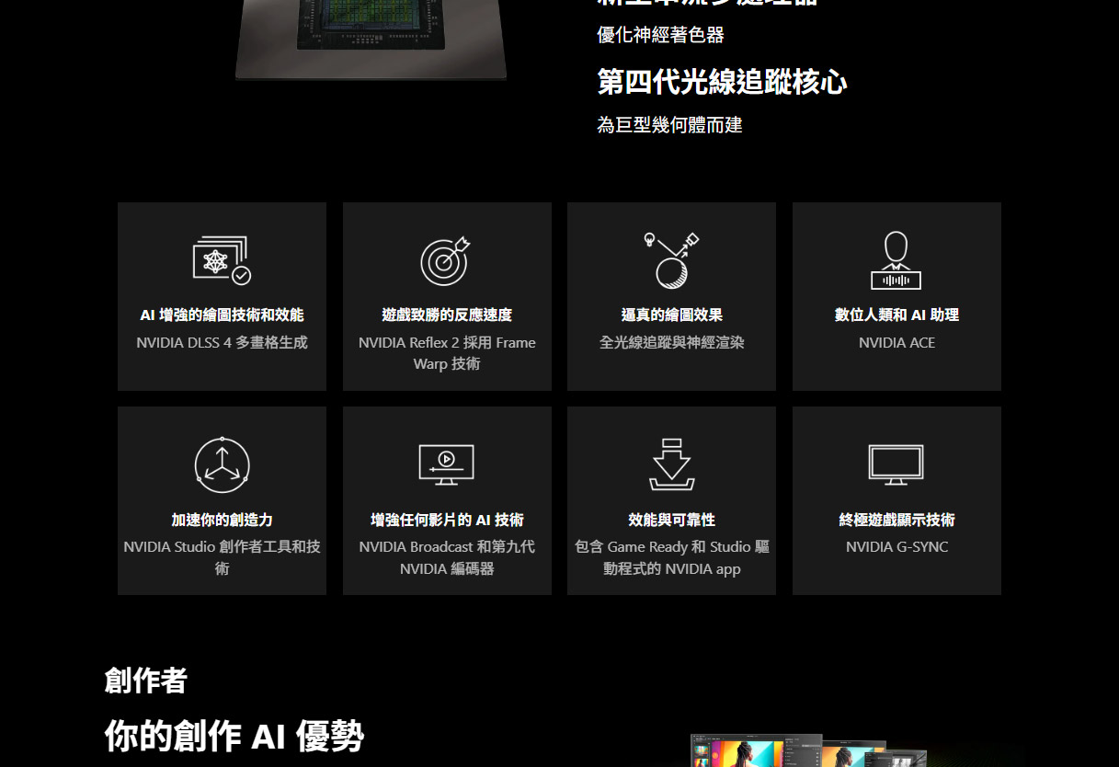Click the ray tracing light bulb icon
Image resolution: width=1119 pixels, height=767 pixels.
(x=671, y=260)
